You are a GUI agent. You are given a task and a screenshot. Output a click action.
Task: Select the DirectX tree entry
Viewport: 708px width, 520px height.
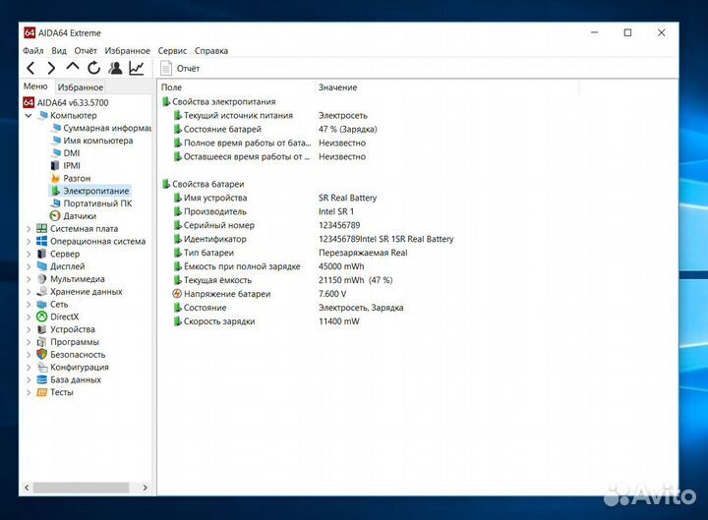tap(65, 318)
